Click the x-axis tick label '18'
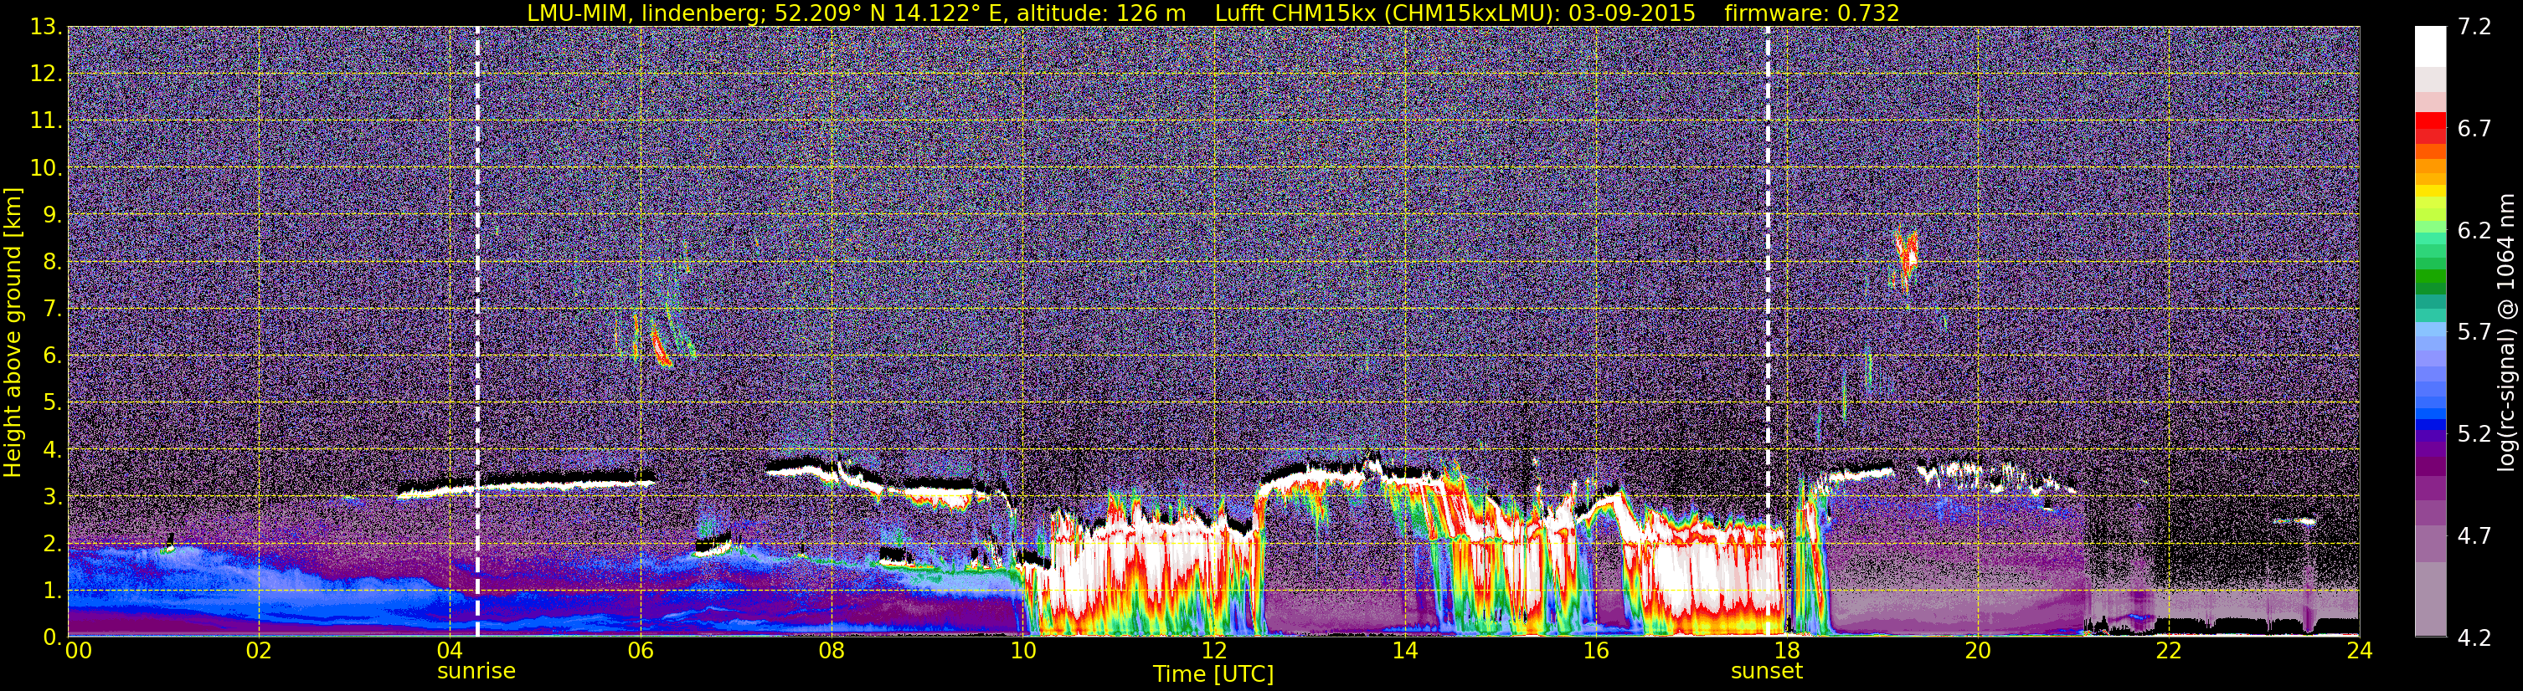Image resolution: width=2523 pixels, height=691 pixels. (1786, 652)
